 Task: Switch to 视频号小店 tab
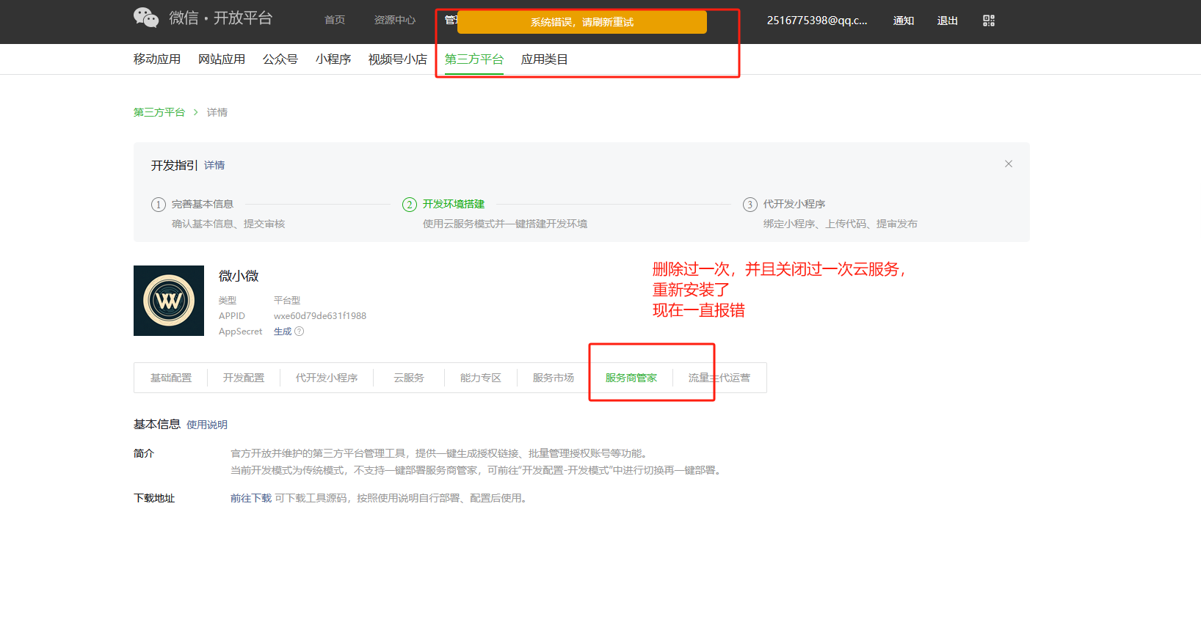[398, 59]
